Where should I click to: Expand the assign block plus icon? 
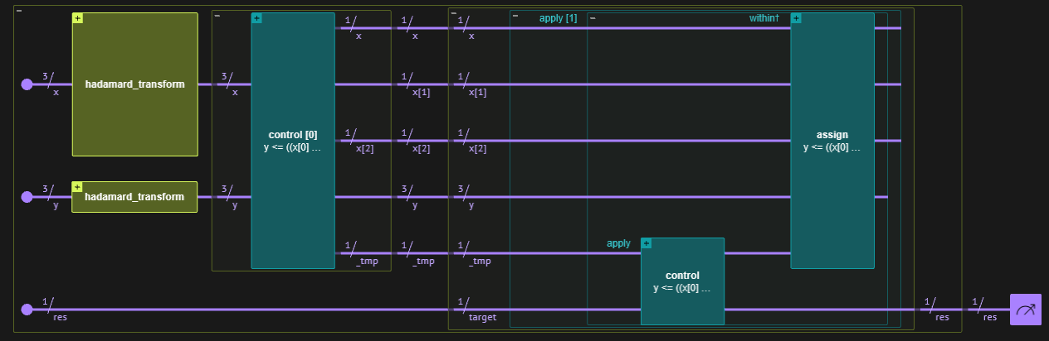coord(796,18)
